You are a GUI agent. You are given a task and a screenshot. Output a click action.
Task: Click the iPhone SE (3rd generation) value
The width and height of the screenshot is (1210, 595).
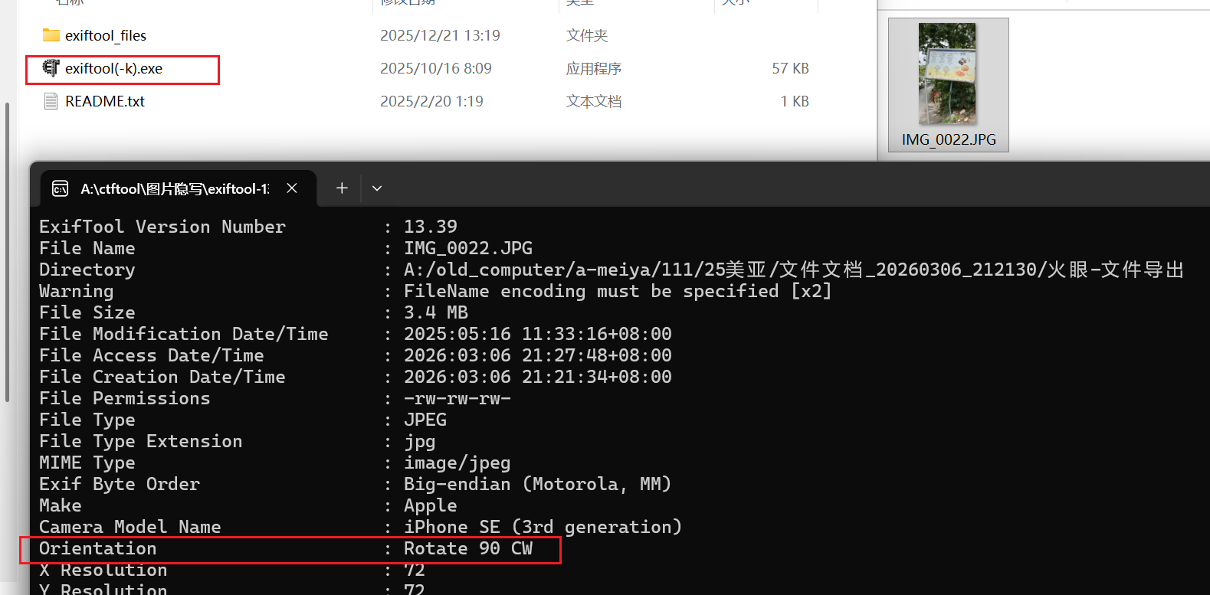[543, 527]
